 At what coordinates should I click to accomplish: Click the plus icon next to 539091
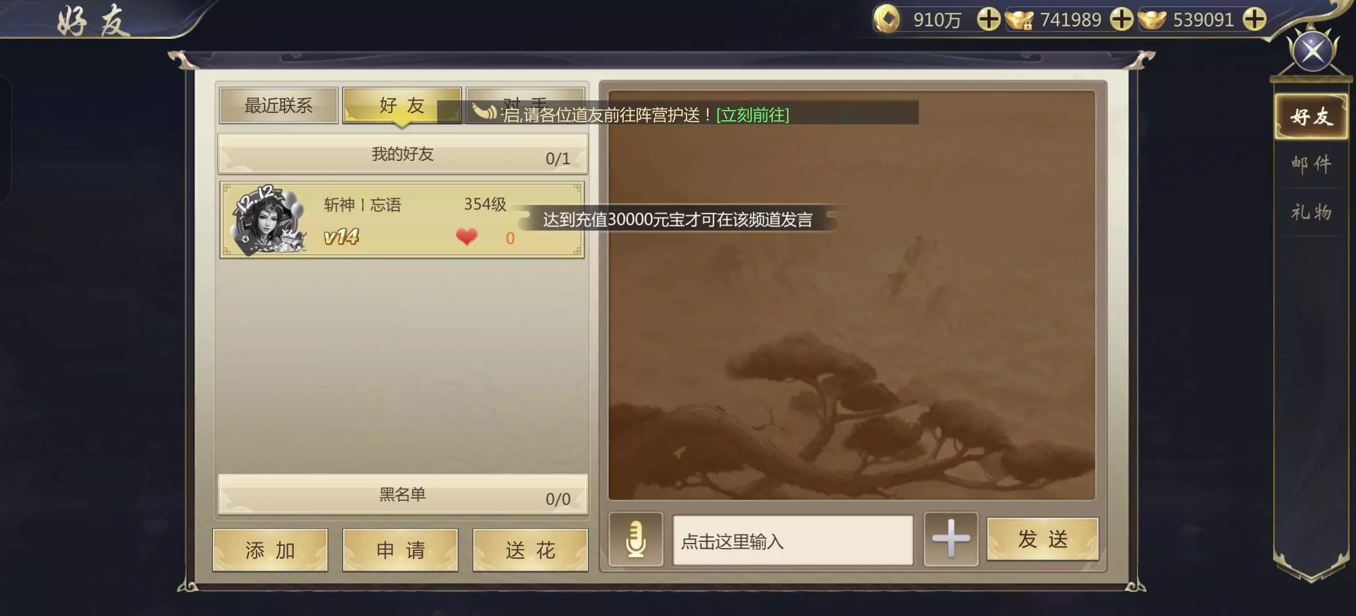[x=1254, y=19]
